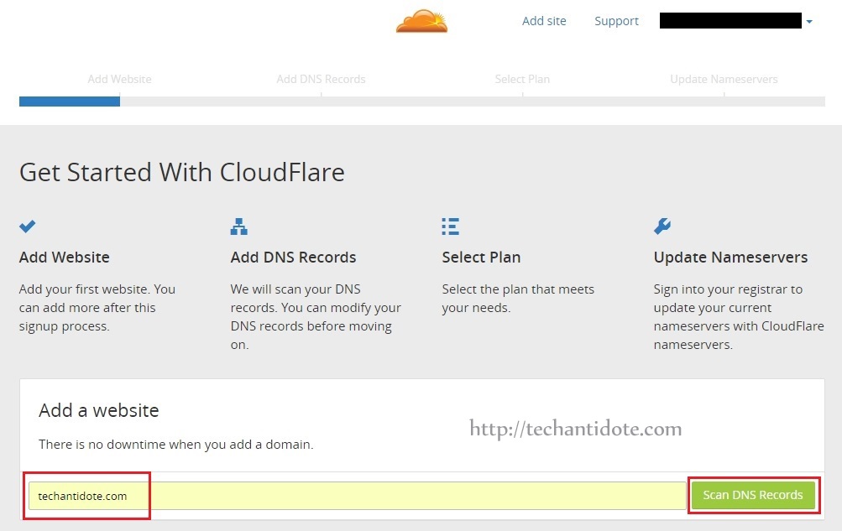Select the Add DNS Records progress step
This screenshot has height=531, width=842.
coord(322,79)
